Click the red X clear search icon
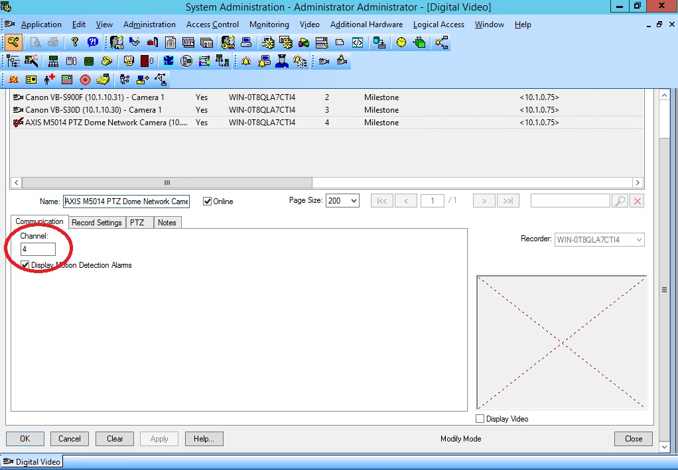The image size is (678, 470). point(637,200)
